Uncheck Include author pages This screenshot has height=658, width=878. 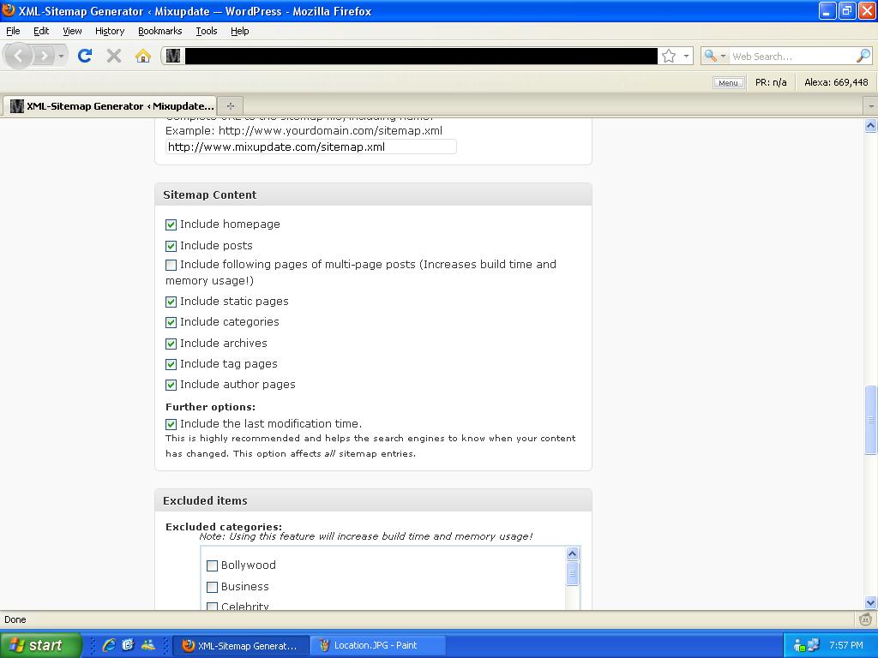coord(171,385)
